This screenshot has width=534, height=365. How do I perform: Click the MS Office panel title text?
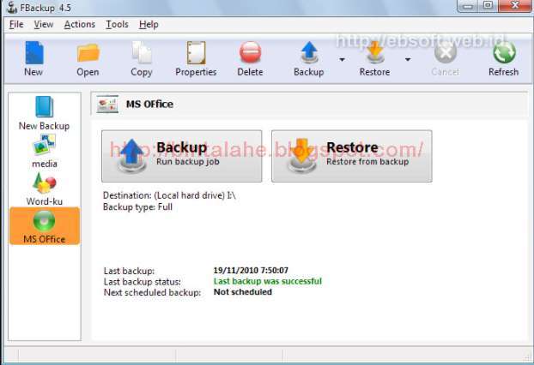point(149,104)
